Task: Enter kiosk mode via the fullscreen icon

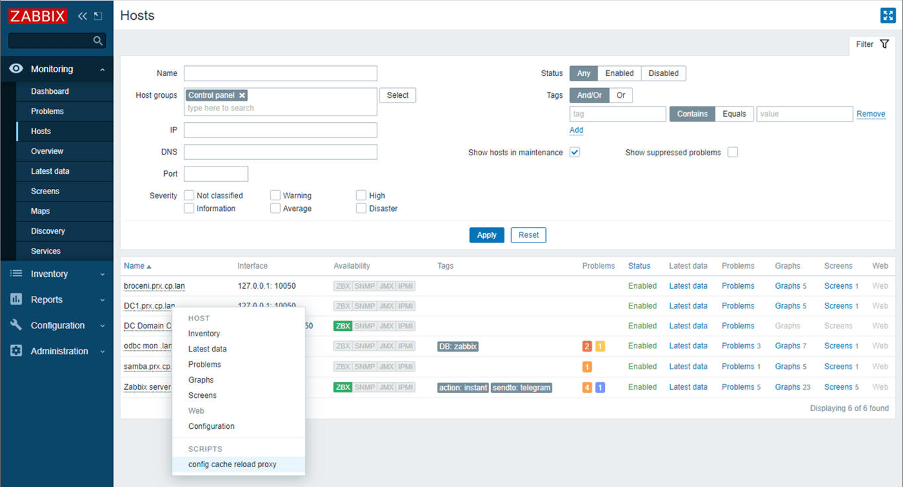Action: [888, 15]
